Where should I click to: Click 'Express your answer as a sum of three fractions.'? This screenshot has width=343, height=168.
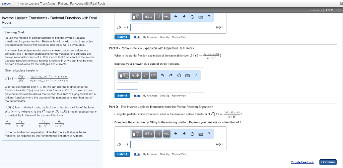pyautogui.click(x=147, y=64)
